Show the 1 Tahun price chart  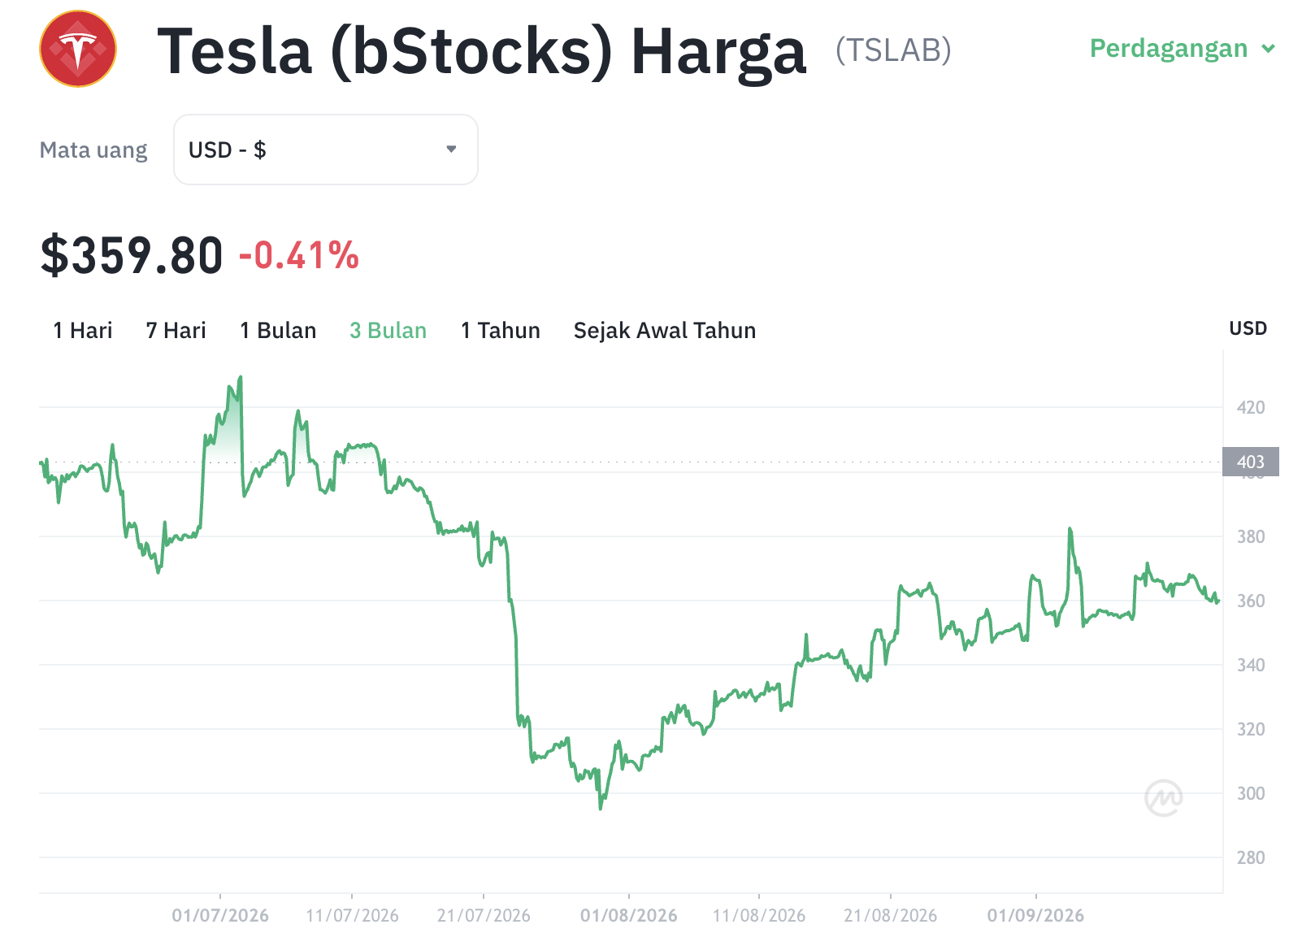[501, 331]
